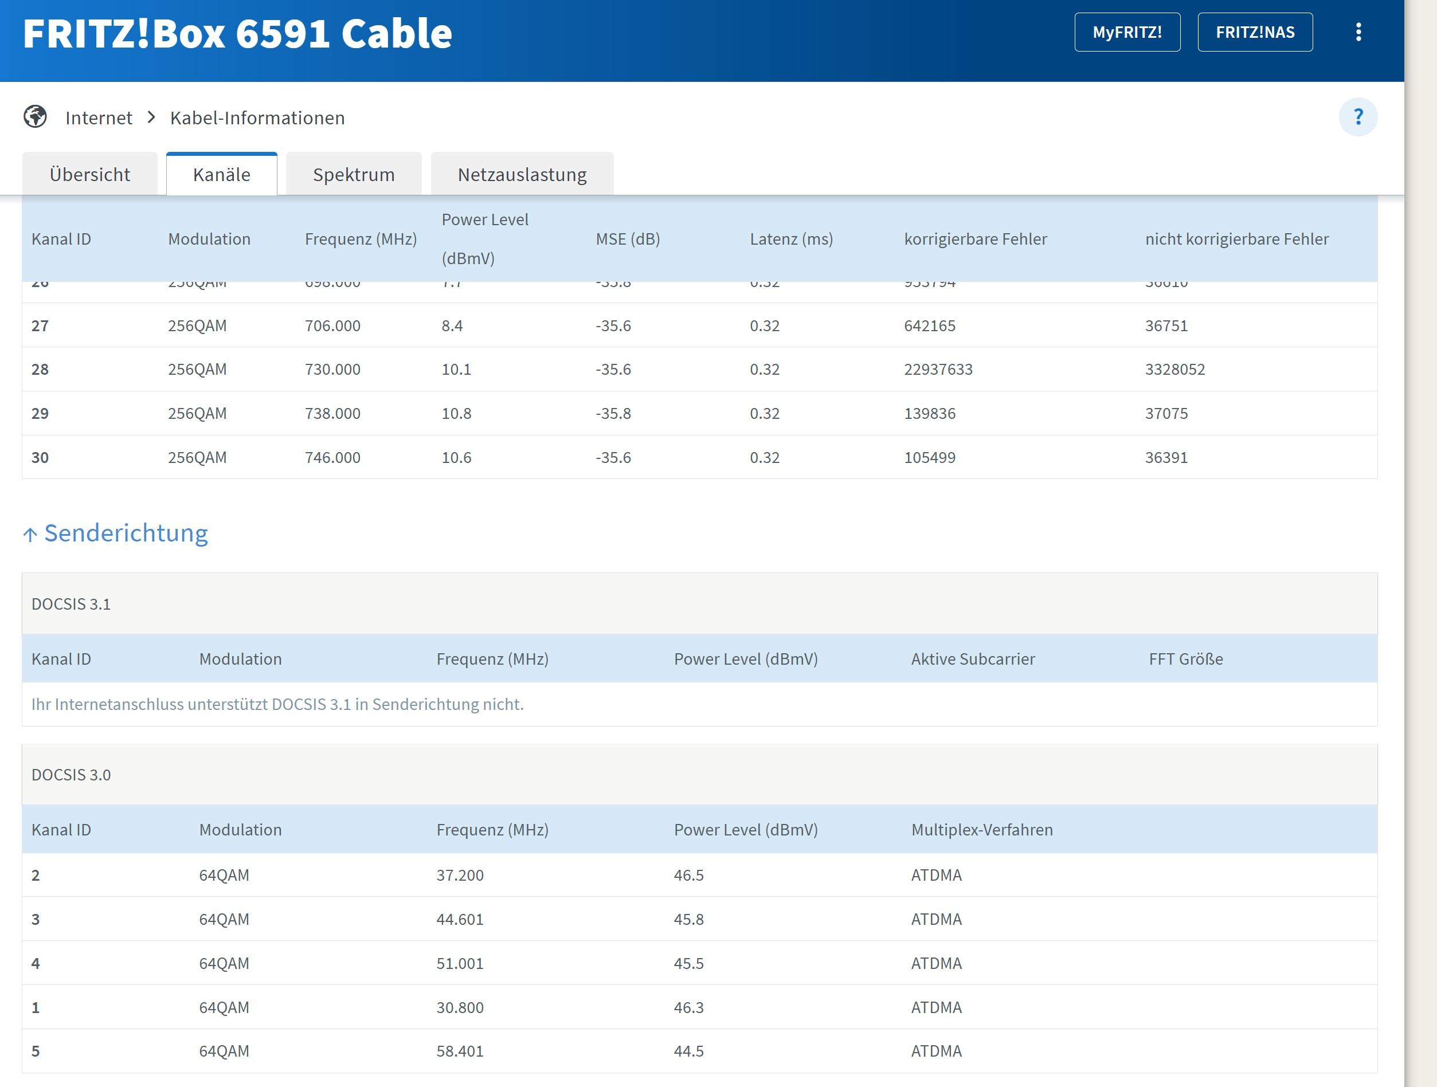The width and height of the screenshot is (1437, 1087).
Task: Open the help question mark icon
Action: click(1358, 117)
